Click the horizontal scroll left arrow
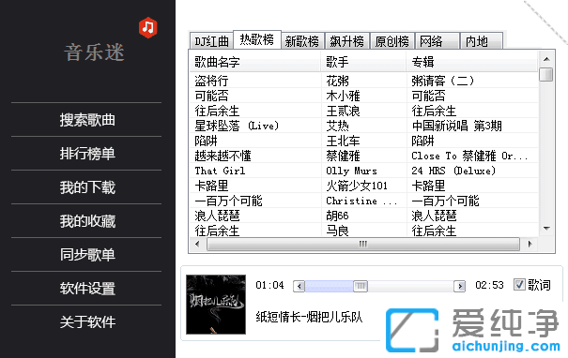 [x=197, y=244]
